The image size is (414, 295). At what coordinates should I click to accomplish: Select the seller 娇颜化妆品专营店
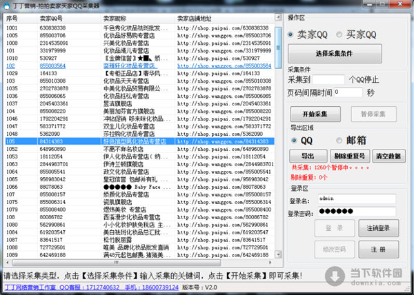(126, 195)
